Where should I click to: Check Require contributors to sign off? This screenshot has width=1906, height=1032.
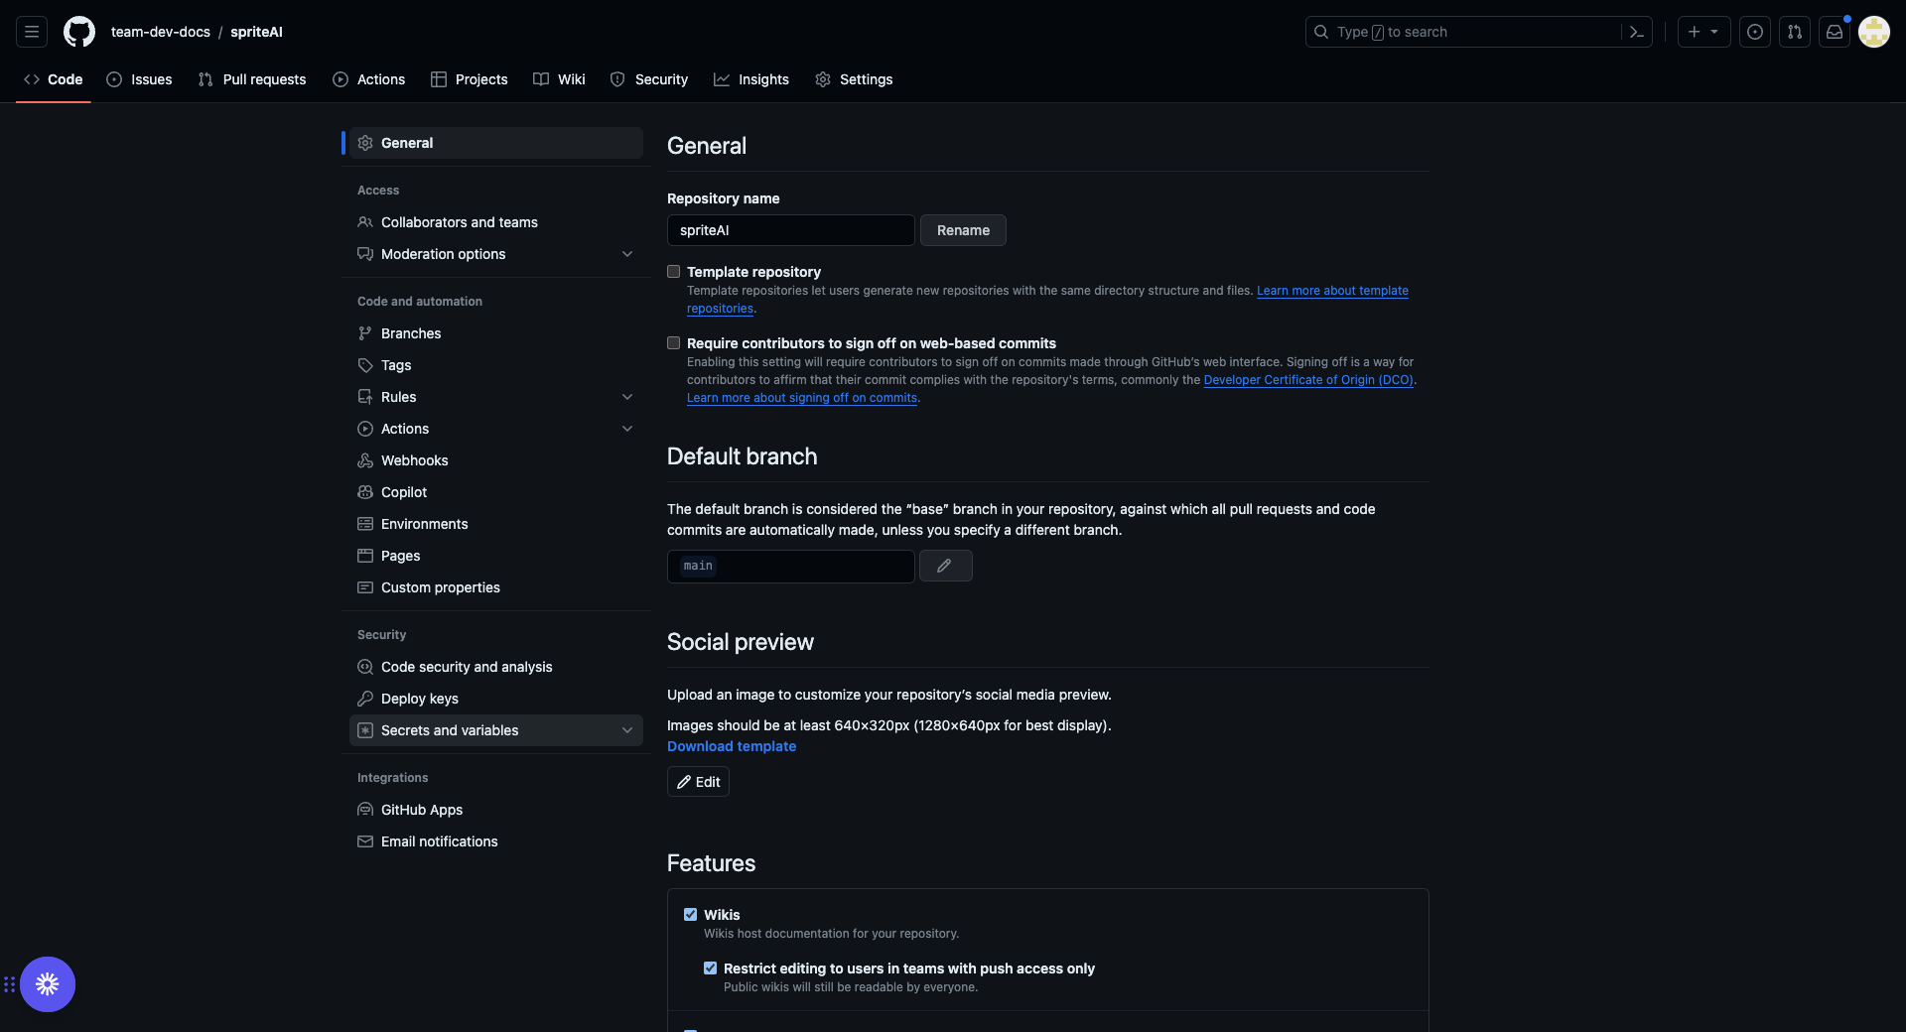tap(674, 343)
